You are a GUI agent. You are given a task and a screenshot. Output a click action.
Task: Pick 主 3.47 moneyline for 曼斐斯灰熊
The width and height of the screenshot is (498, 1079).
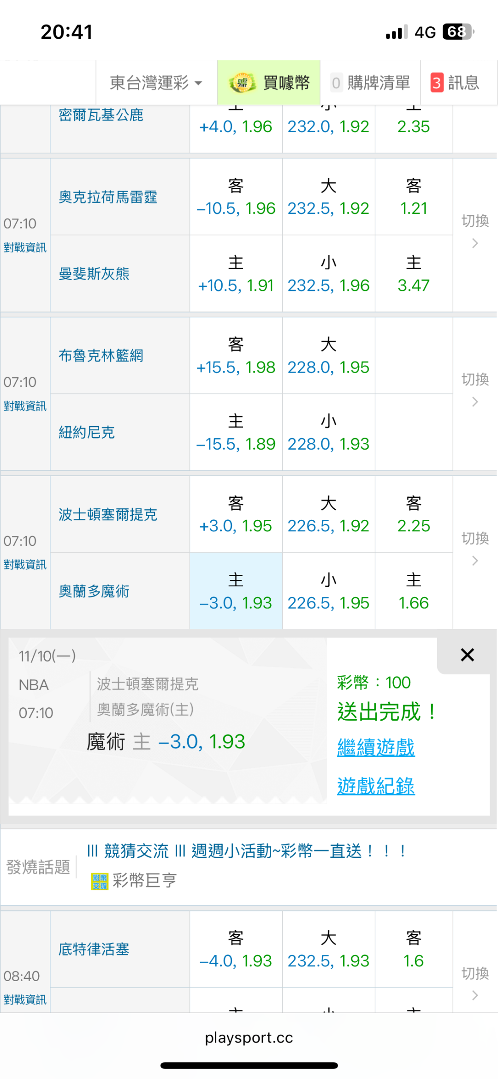click(x=414, y=274)
